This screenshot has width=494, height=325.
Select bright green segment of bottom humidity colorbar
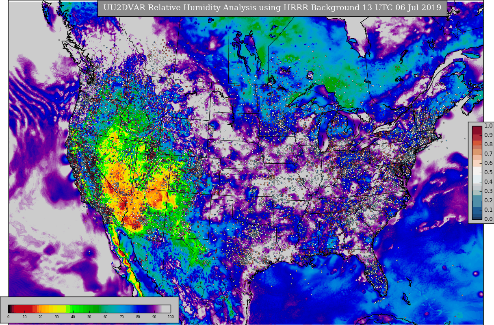75,309
